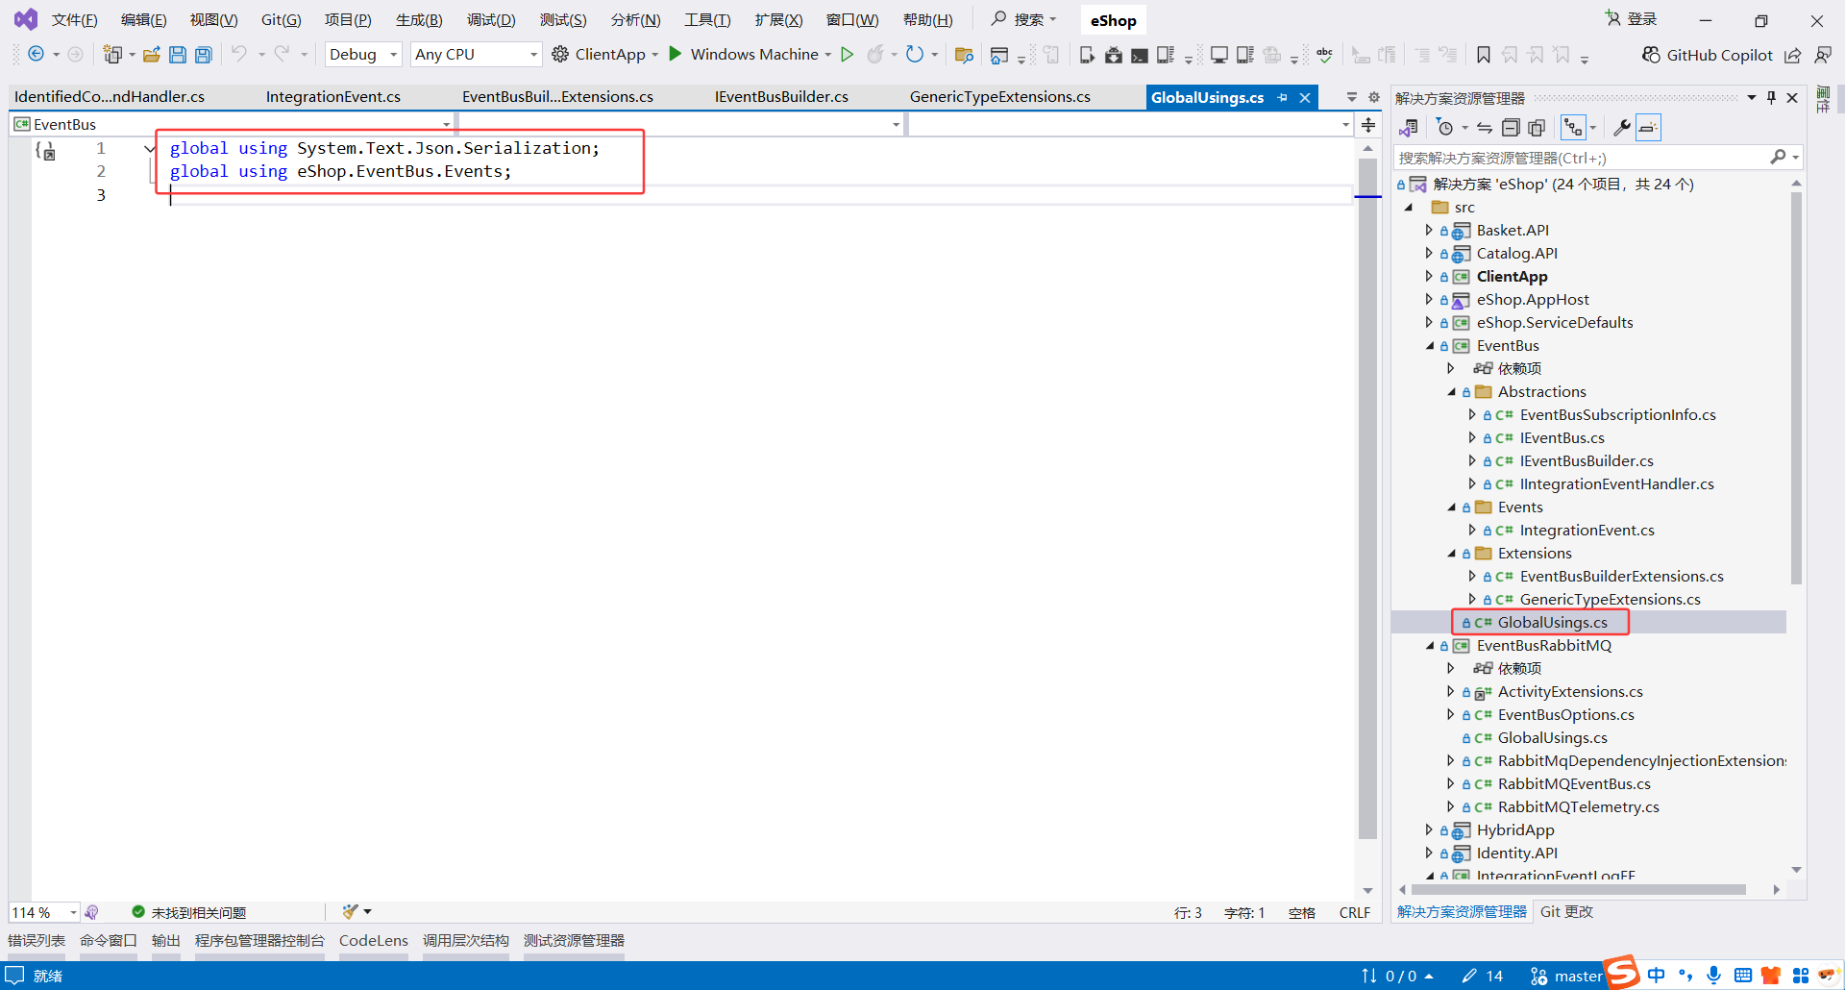Screen dimensions: 1845x990
Task: Click the Solution Explorer search input field
Action: [x=1583, y=158]
